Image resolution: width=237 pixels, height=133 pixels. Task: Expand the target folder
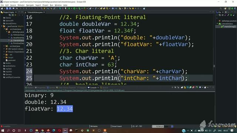4,58
